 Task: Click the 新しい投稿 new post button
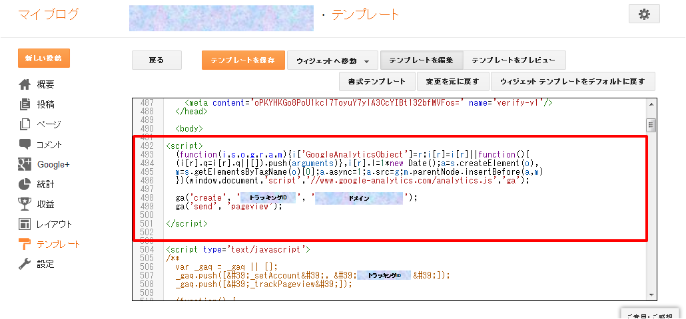click(x=44, y=58)
